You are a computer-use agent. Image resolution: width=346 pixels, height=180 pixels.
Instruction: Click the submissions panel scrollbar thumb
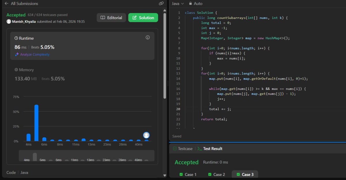[165, 55]
